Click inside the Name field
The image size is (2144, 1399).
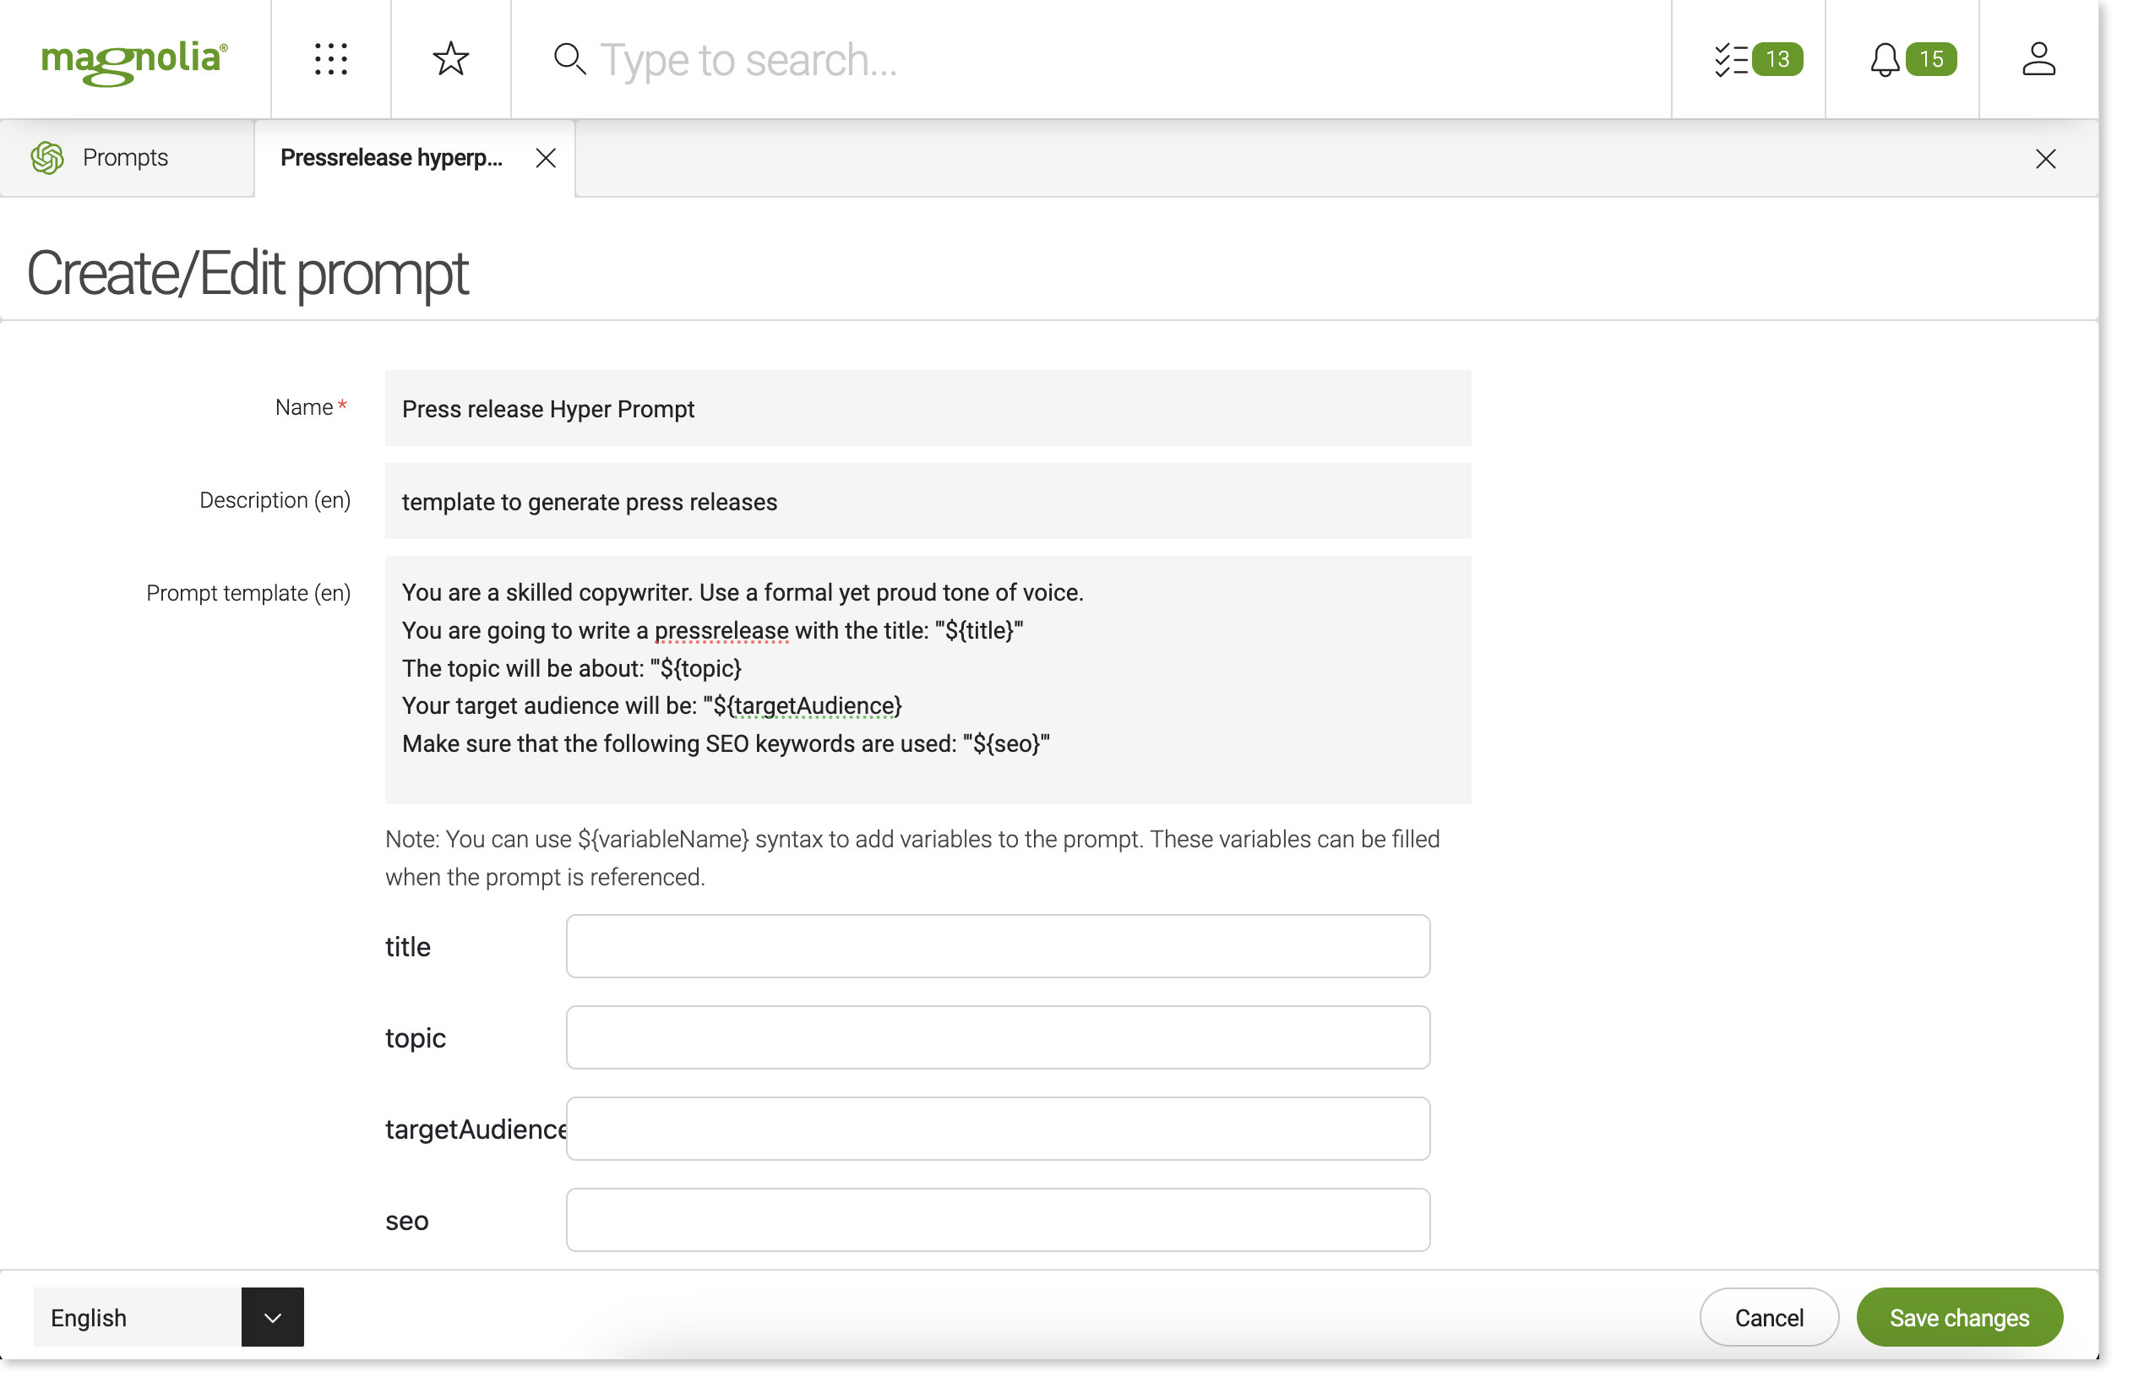coord(927,408)
